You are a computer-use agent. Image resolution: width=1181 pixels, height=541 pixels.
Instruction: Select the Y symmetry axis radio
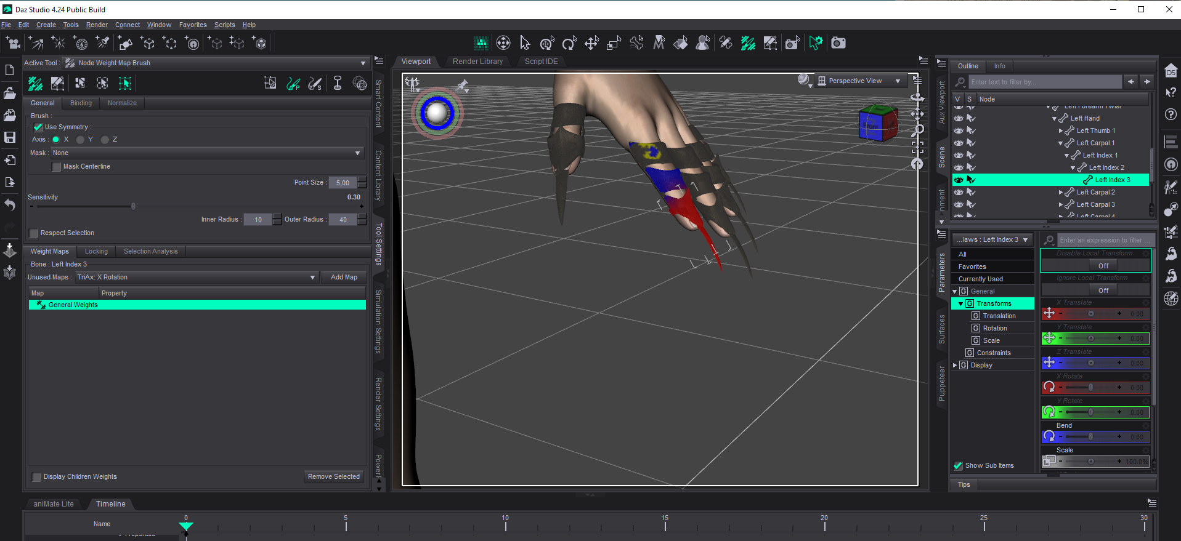point(80,140)
